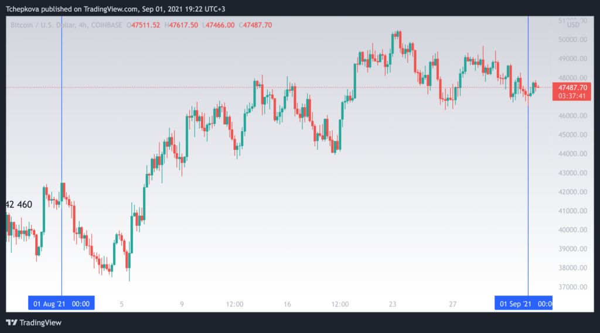Click the TradingView logo icon
The image size is (600, 333).
[x=12, y=322]
